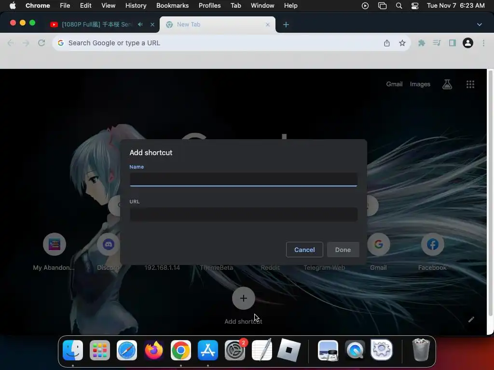Screen dimensions: 494x370
Task: Go forward with the forward arrow
Action: (26, 43)
